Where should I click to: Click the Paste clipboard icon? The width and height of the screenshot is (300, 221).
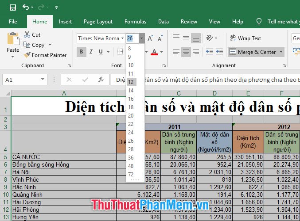(13, 39)
